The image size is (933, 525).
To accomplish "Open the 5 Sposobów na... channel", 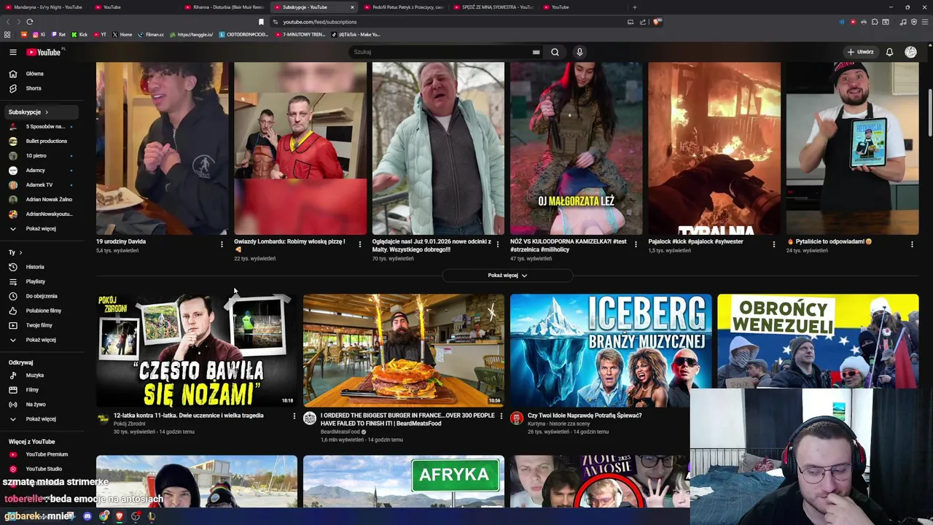I will [41, 126].
